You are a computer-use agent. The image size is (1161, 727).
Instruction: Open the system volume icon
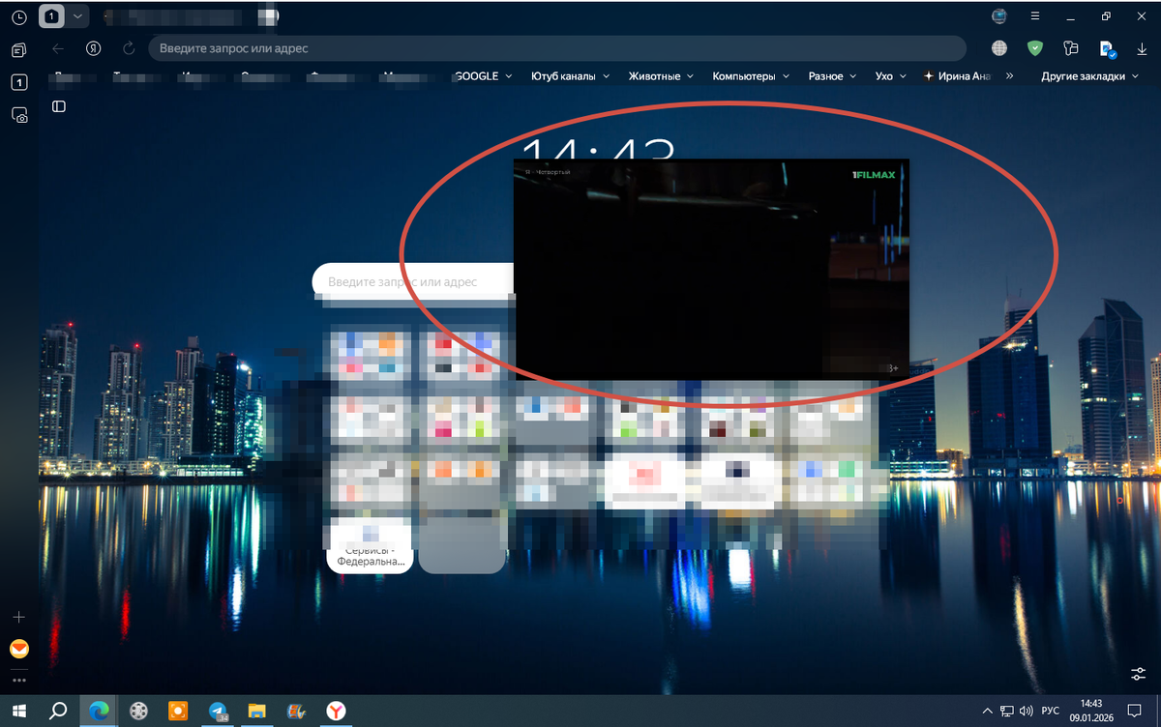(1027, 711)
